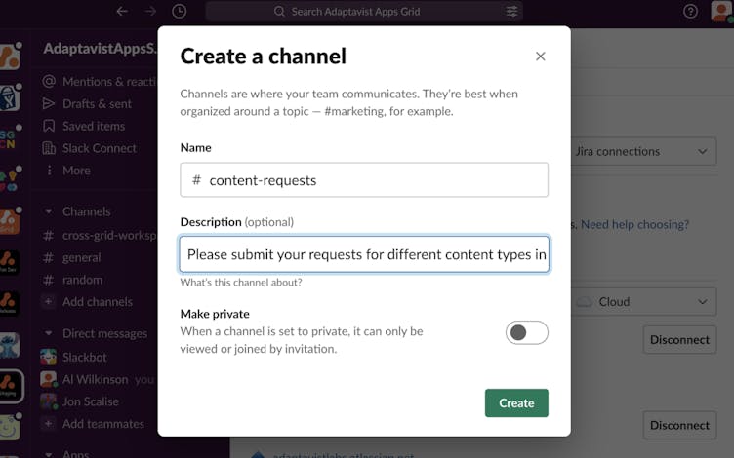Switch to the SG CN workspace icon
This screenshot has width=734, height=458.
[x=9, y=138]
